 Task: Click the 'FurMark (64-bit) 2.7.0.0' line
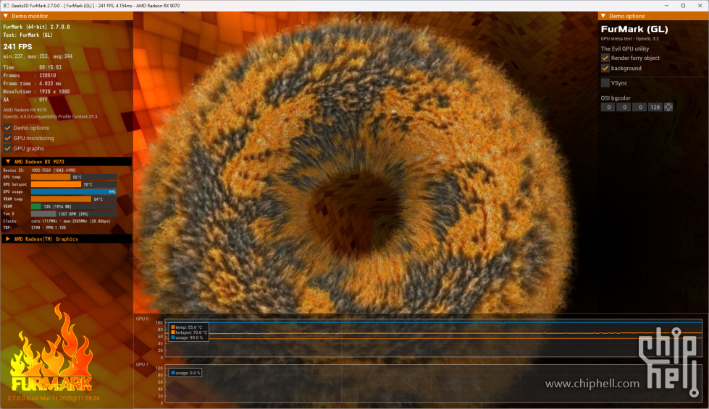pos(37,27)
